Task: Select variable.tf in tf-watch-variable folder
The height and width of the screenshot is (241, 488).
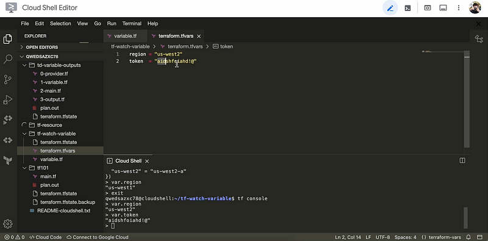Action: tap(60, 159)
